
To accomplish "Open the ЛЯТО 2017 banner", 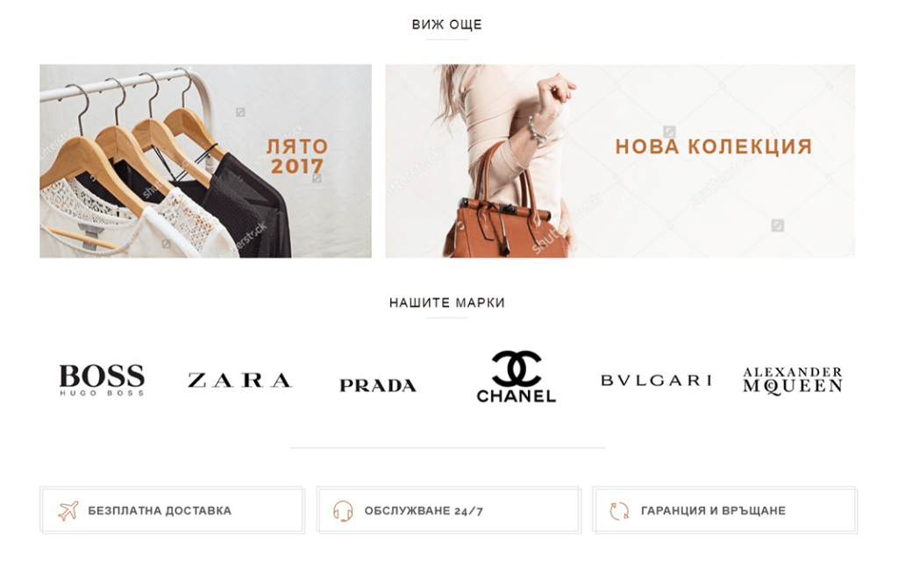I will click(205, 160).
